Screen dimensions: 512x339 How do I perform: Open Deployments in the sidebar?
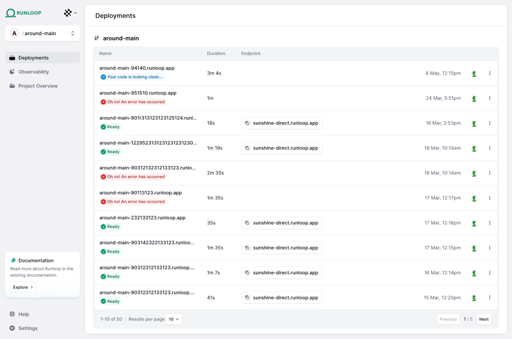42,58
